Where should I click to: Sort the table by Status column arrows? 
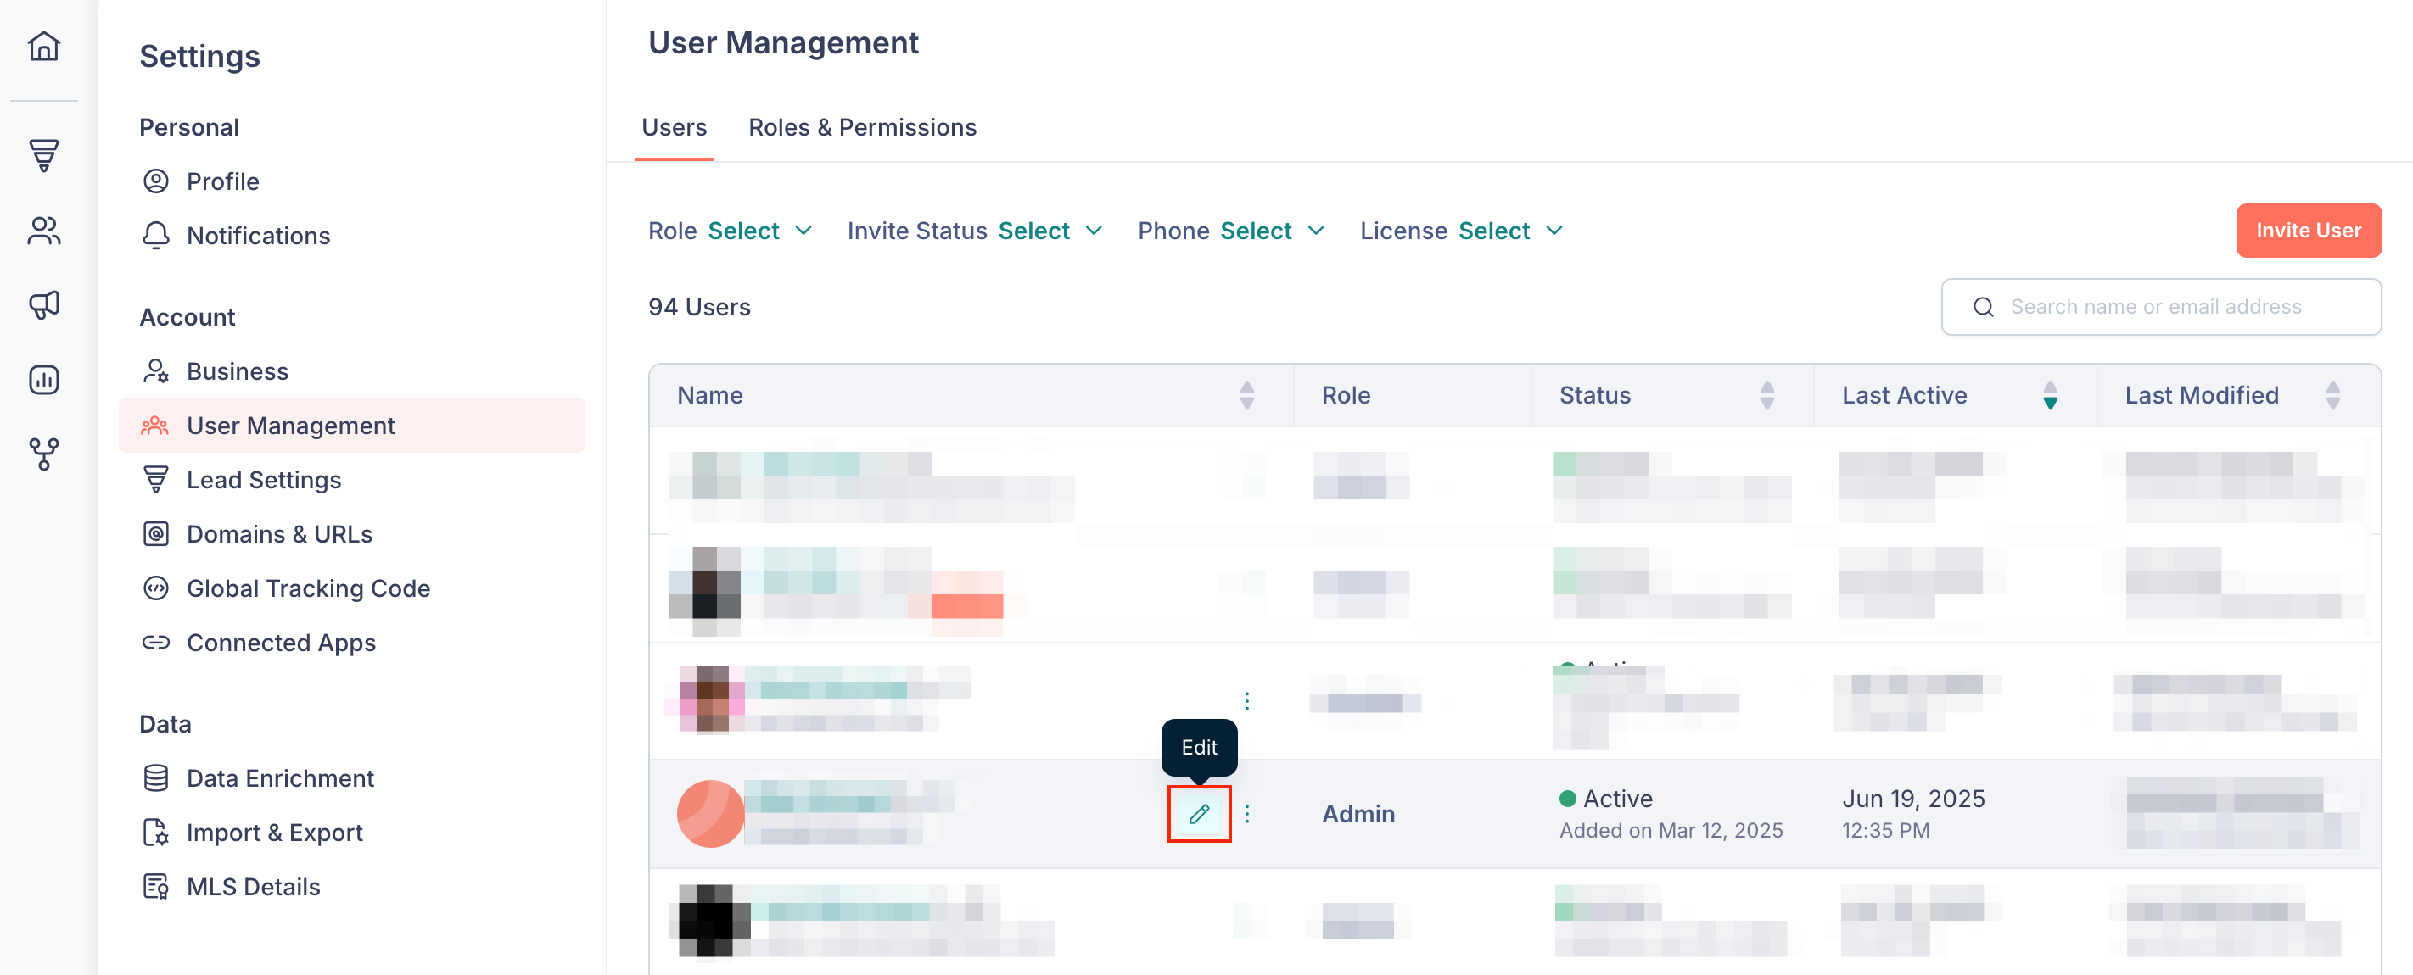[x=1766, y=395]
